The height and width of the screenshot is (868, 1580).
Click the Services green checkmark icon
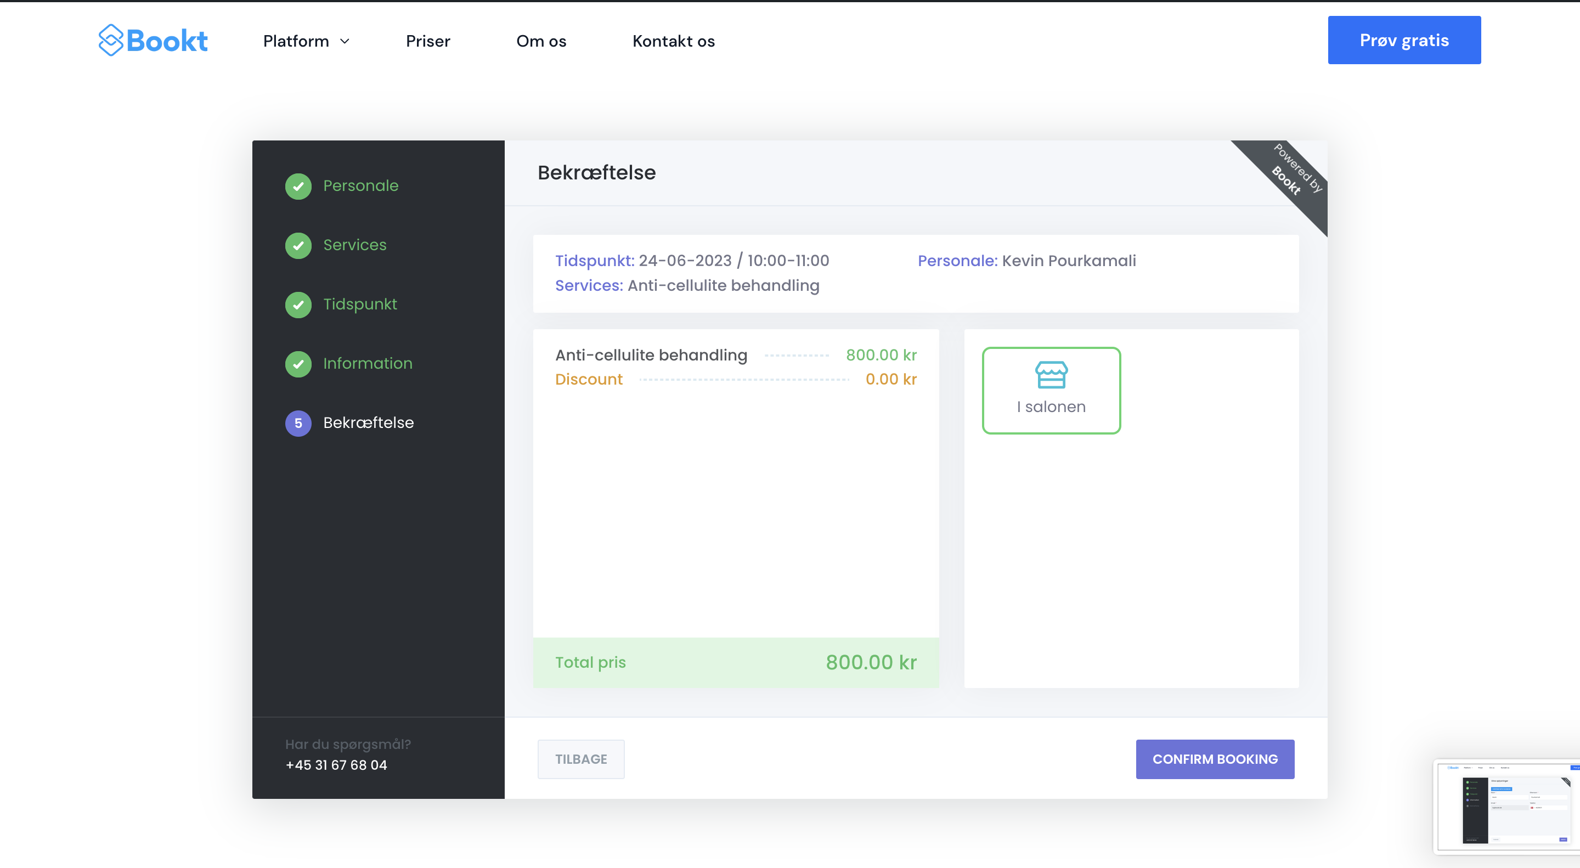click(298, 245)
